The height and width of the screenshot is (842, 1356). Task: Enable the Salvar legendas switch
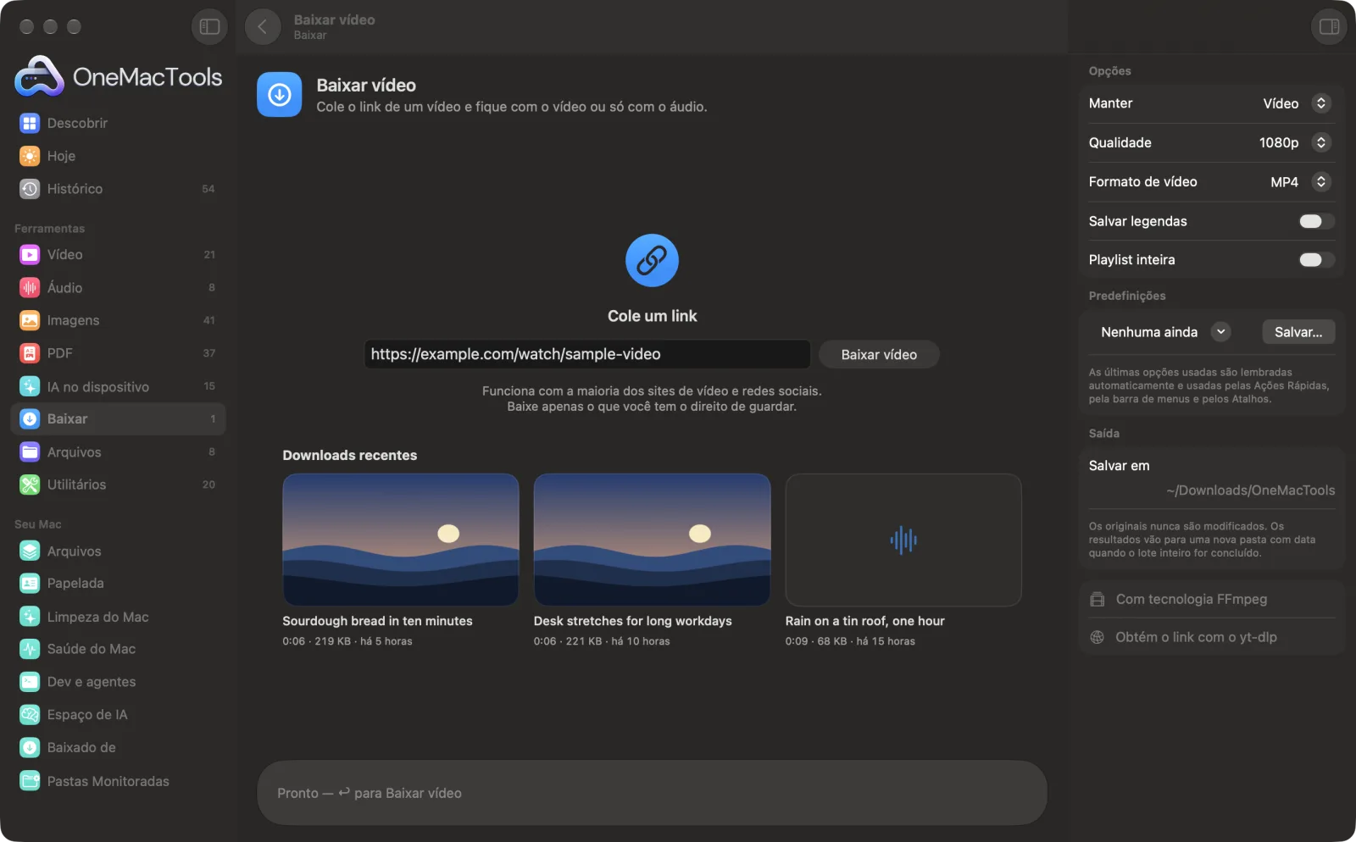point(1316,221)
